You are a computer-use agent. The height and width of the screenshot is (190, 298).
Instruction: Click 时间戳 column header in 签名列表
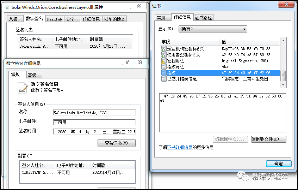tap(110, 40)
